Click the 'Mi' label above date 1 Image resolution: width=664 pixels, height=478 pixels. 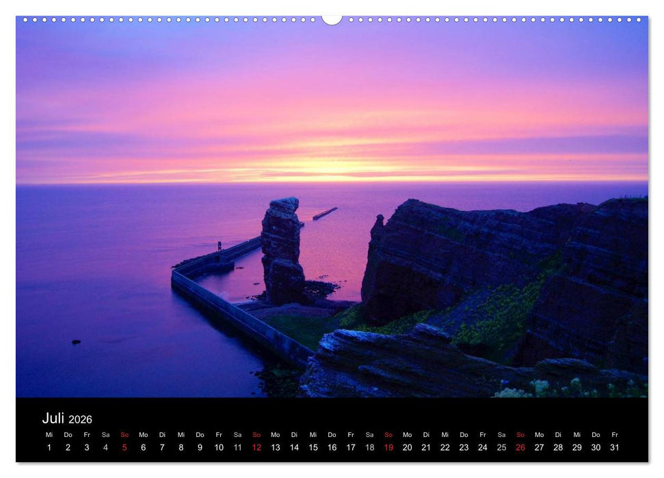(x=49, y=434)
